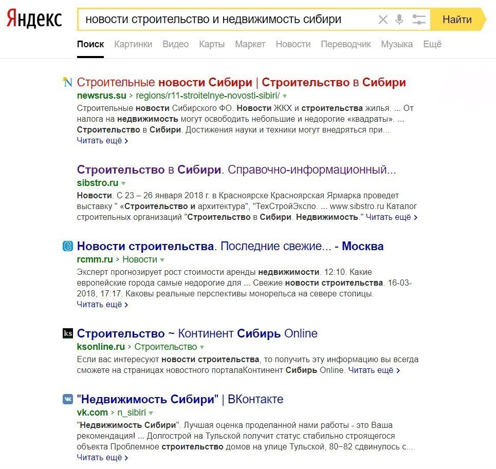Screen dimensions: 496x469
Task: Click Читать ещё under rcmm.ru result
Action: 102,304
